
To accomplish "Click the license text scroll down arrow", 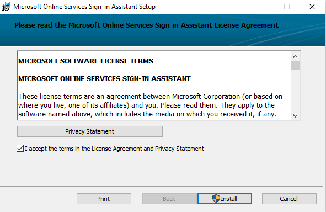I will [x=295, y=116].
